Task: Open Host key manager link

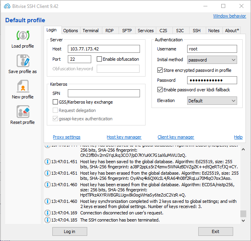Action: click(x=124, y=137)
